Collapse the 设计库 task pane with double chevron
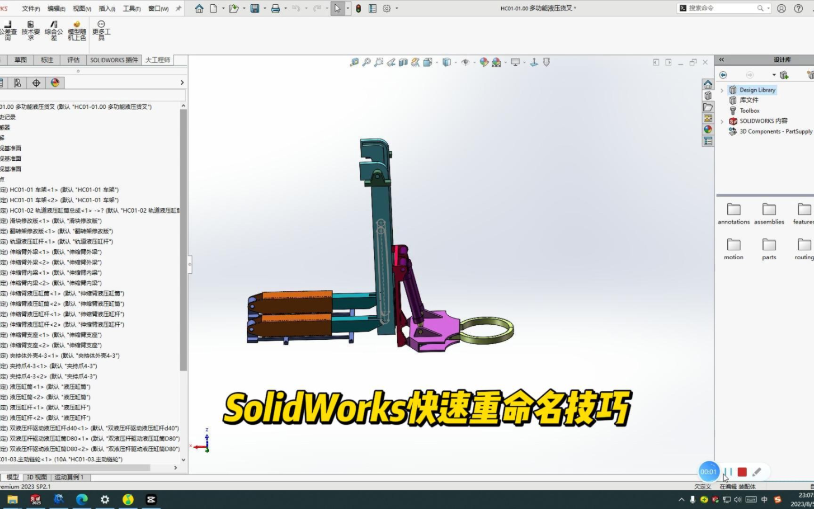This screenshot has width=814, height=509. tap(721, 60)
